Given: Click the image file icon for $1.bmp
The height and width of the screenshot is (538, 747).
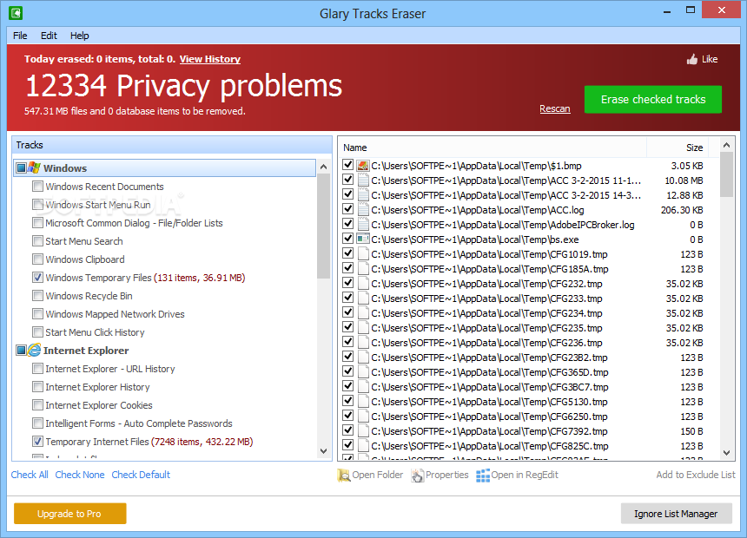Looking at the screenshot, I should (363, 166).
